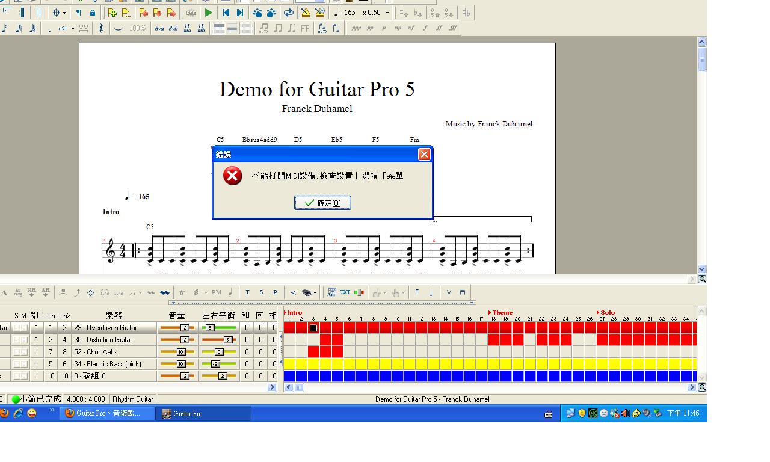The width and height of the screenshot is (770, 462).
Task: Open the 34 - Electric Bass (pick) selector
Action: click(x=114, y=364)
